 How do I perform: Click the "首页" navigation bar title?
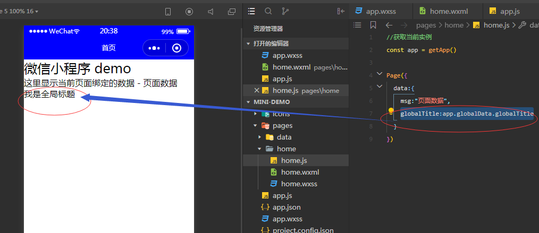click(x=108, y=48)
